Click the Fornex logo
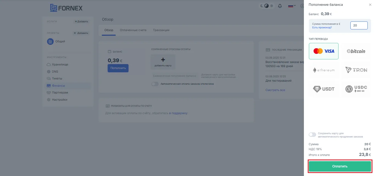Screen dimensions: 376x176 click(66, 8)
